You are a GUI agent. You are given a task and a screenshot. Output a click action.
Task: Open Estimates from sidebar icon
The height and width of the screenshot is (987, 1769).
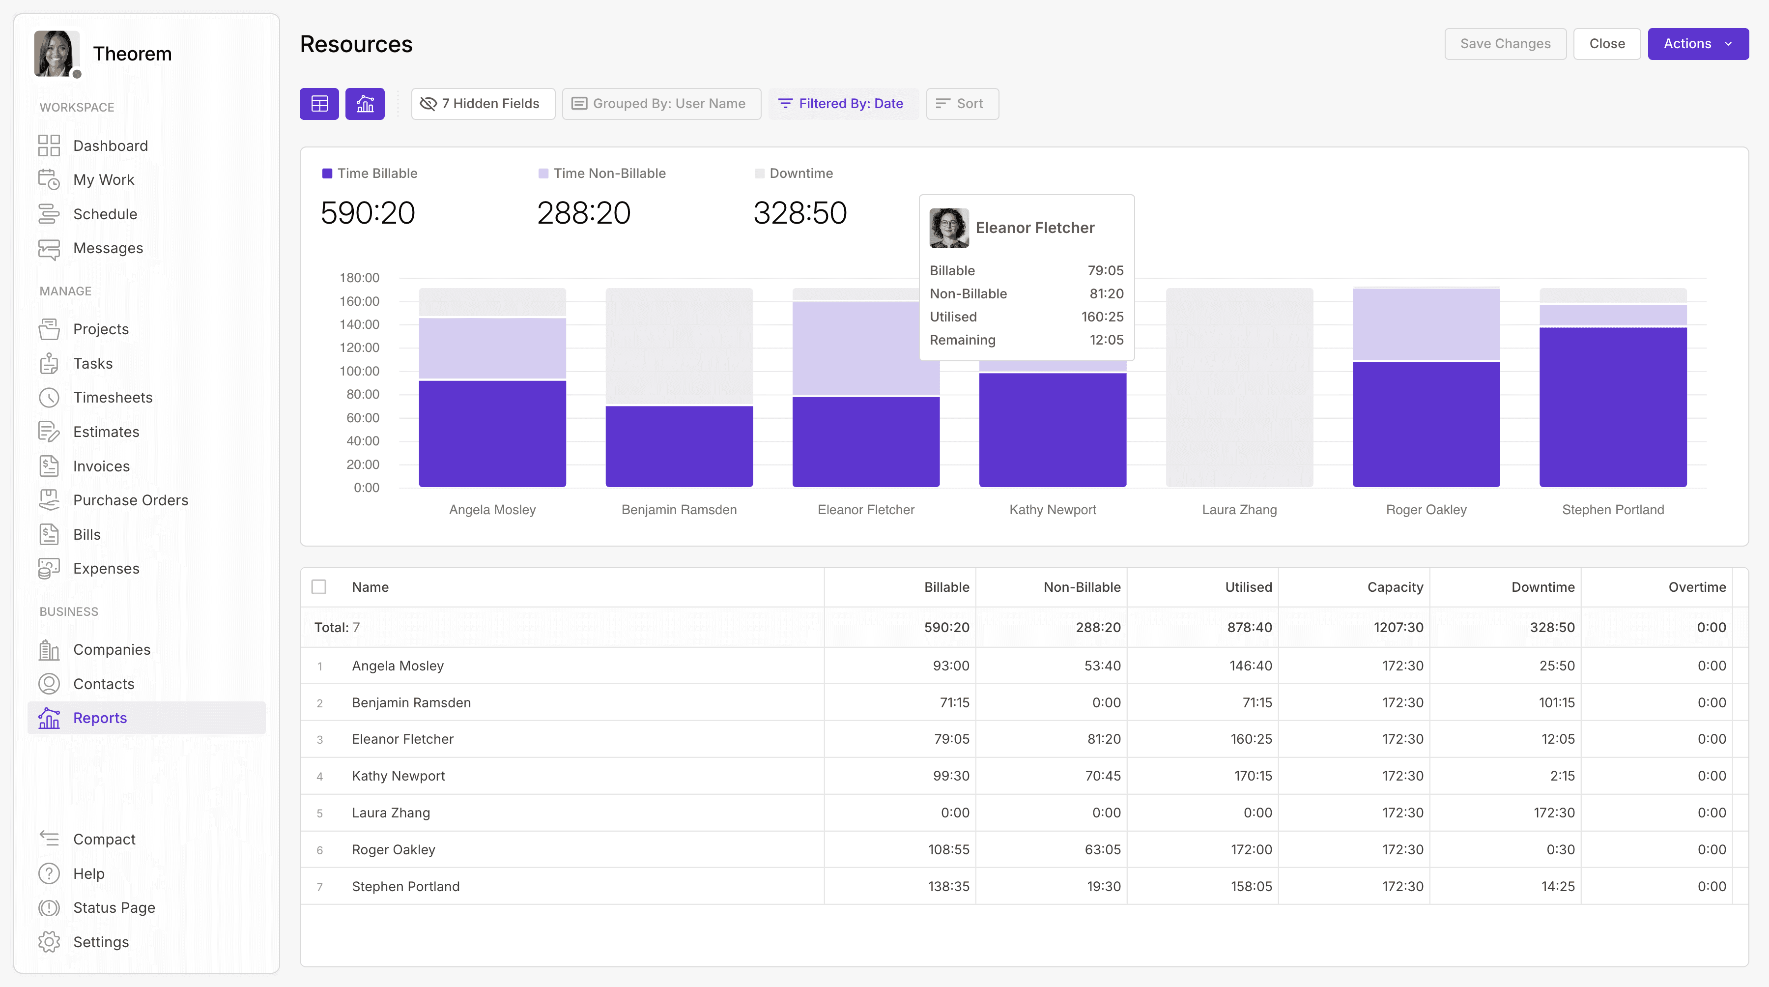49,432
